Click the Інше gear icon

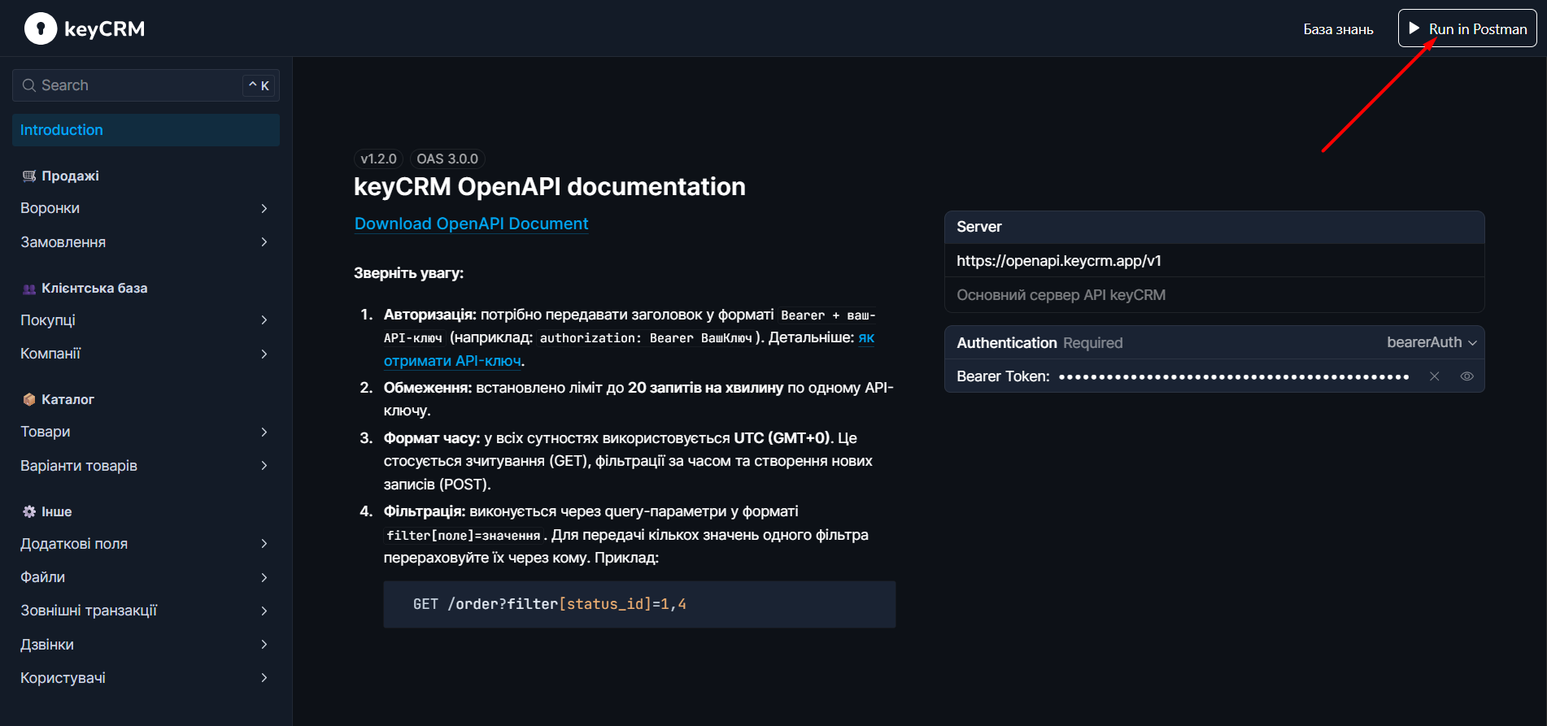pyautogui.click(x=29, y=511)
